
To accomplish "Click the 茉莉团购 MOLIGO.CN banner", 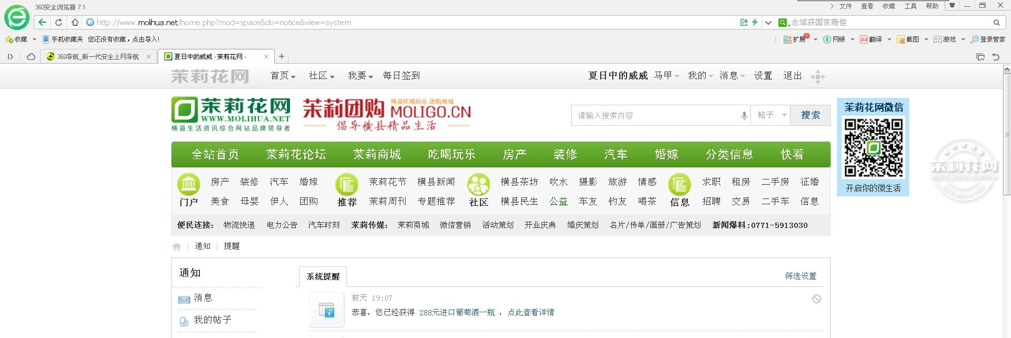I will tap(387, 114).
